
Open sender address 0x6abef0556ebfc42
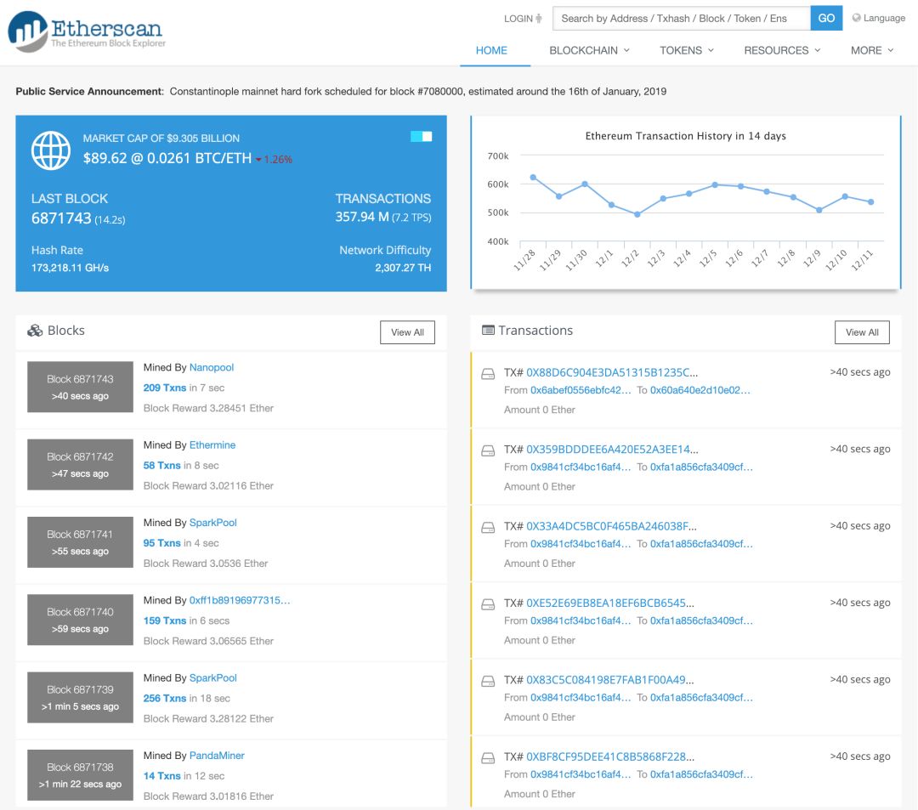pyautogui.click(x=581, y=390)
